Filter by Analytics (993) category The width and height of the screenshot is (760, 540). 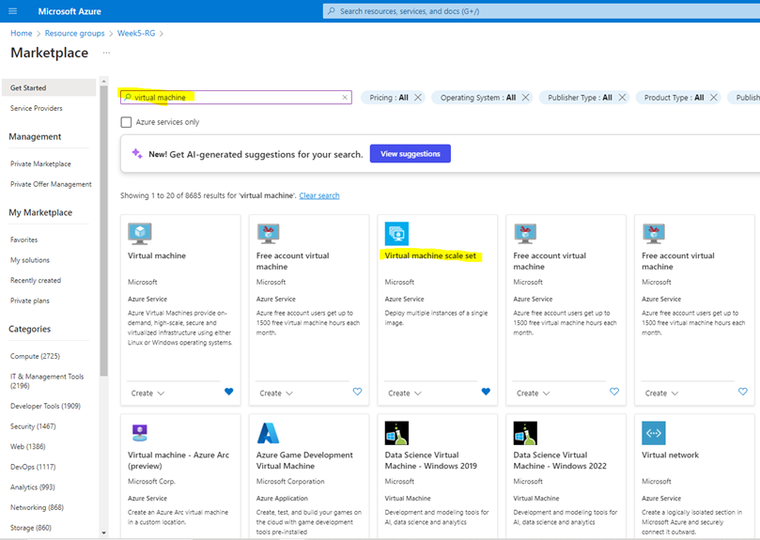pyautogui.click(x=33, y=487)
